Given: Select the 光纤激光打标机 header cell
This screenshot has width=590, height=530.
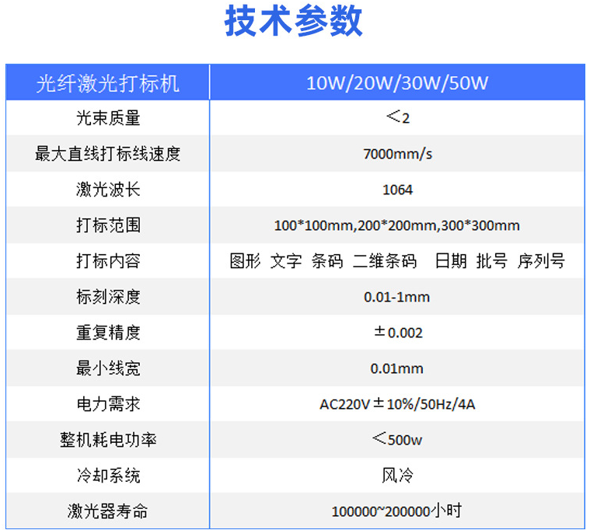Looking at the screenshot, I should tap(108, 82).
